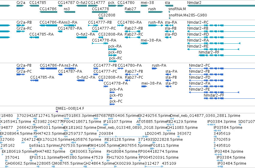Click protein Rab27-PB
The width and height of the screenshot is (255, 168).
[132, 74]
